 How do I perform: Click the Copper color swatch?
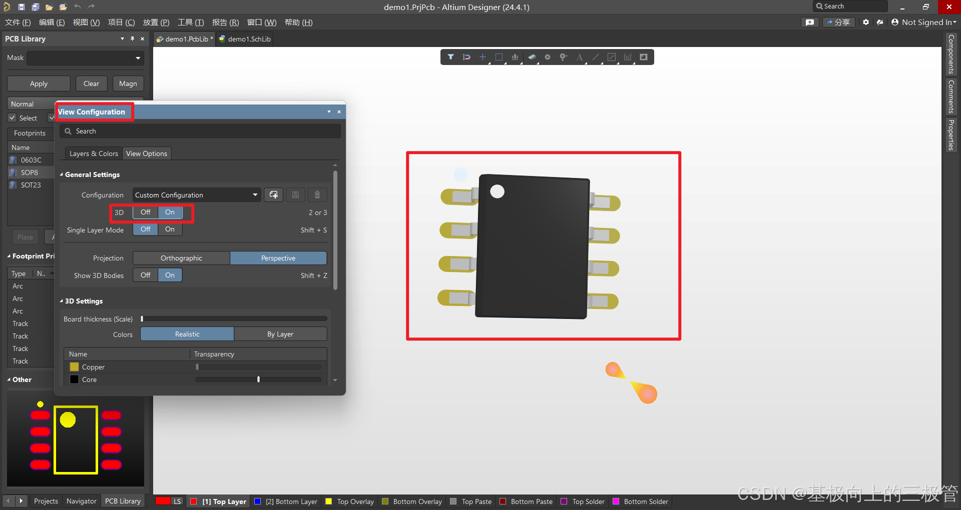[75, 367]
